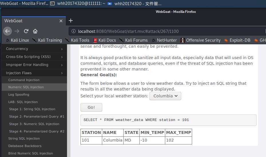Click the browser back arrow button
This screenshot has width=266, height=157.
point(7,31)
